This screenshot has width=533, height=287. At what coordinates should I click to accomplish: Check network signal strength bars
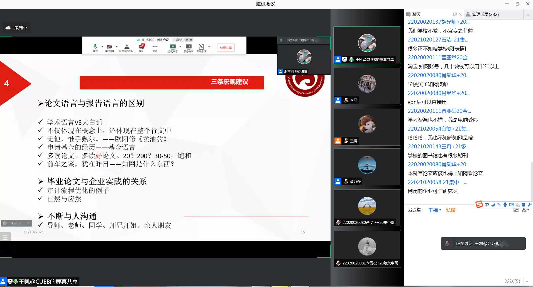(138, 40)
